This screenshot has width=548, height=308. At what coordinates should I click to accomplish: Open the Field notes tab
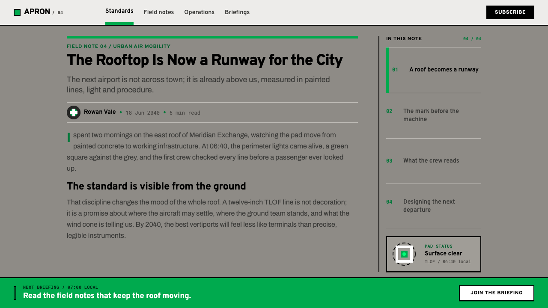[159, 12]
